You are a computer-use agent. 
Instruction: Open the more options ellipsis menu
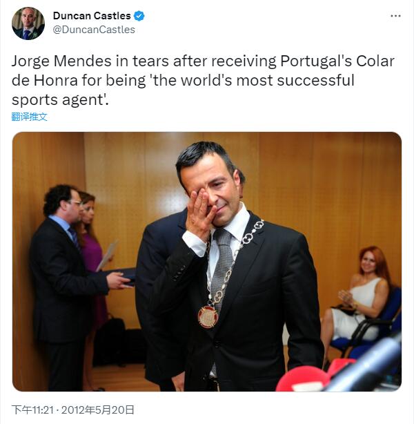(395, 16)
